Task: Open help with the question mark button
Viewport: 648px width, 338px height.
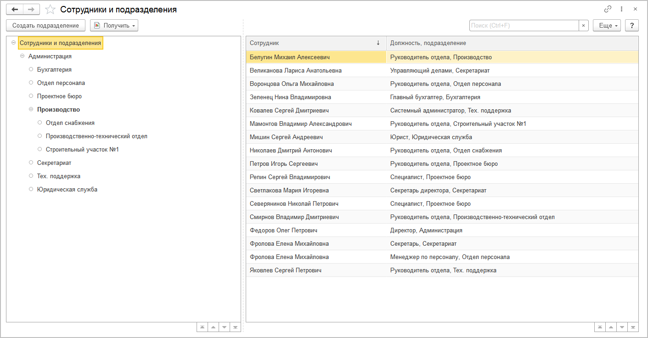Action: click(x=632, y=26)
